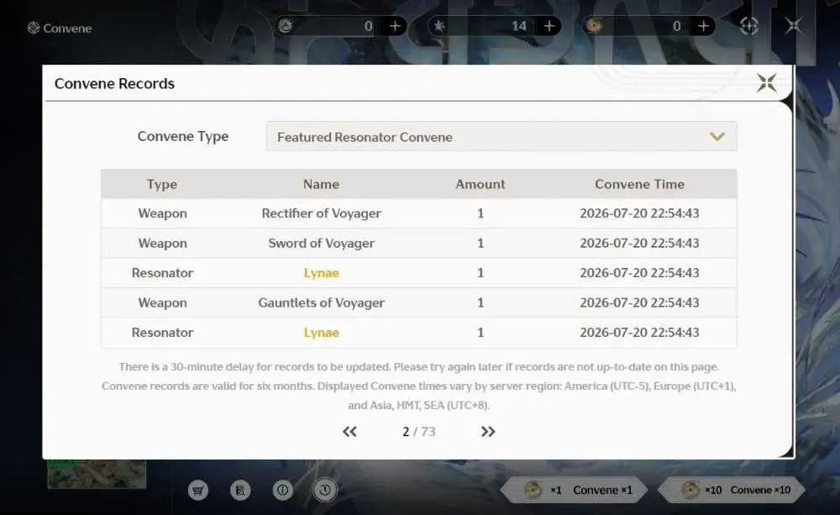Open the info details icon
Image resolution: width=840 pixels, height=515 pixels.
(x=282, y=490)
